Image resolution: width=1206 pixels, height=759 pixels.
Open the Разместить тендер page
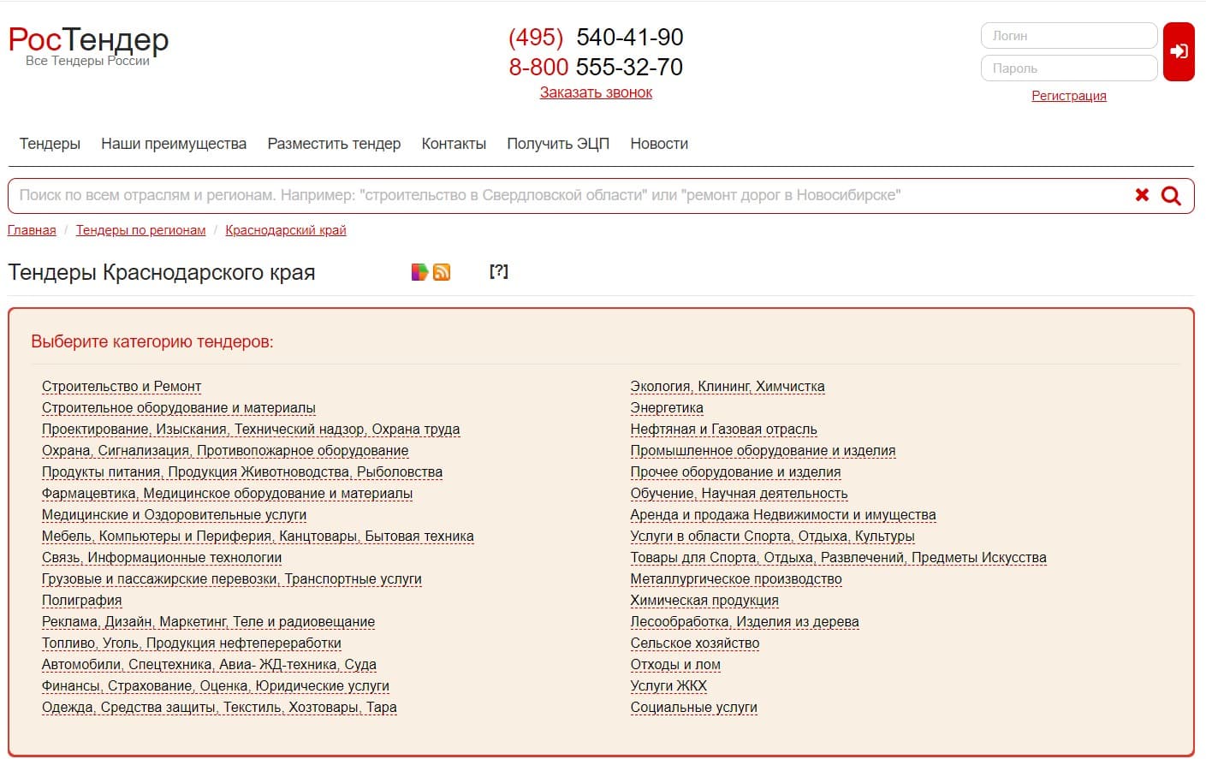point(334,144)
